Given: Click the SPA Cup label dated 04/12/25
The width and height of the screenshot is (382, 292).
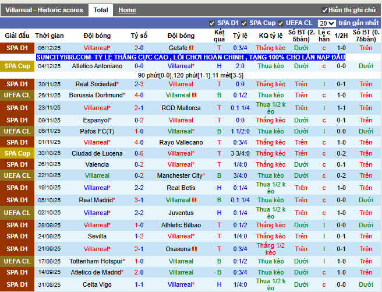Looking at the screenshot, I should [17, 66].
